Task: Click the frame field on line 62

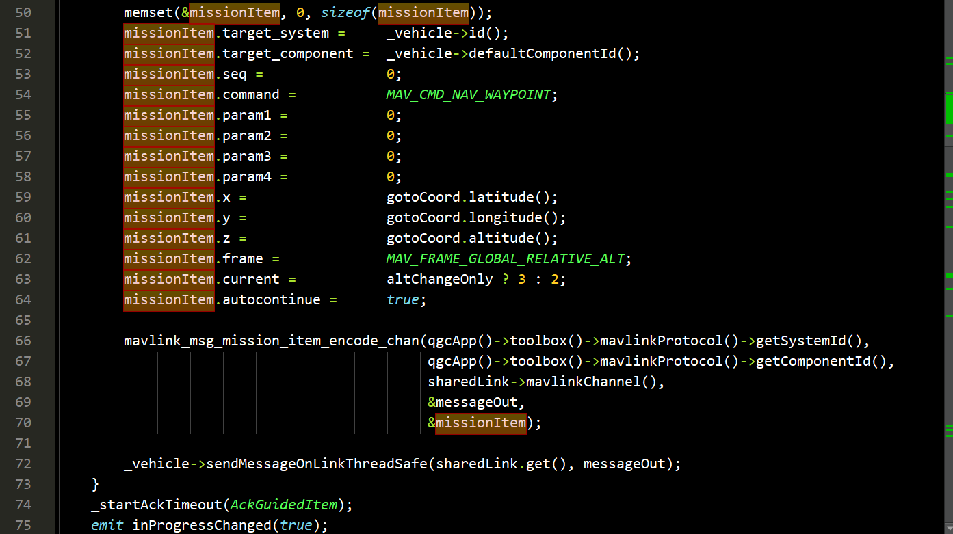Action: point(243,258)
